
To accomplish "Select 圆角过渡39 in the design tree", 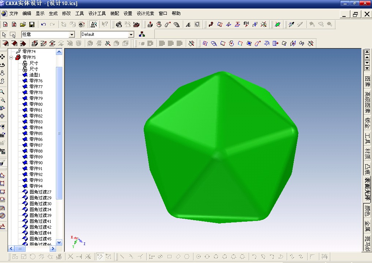I will tap(40, 215).
